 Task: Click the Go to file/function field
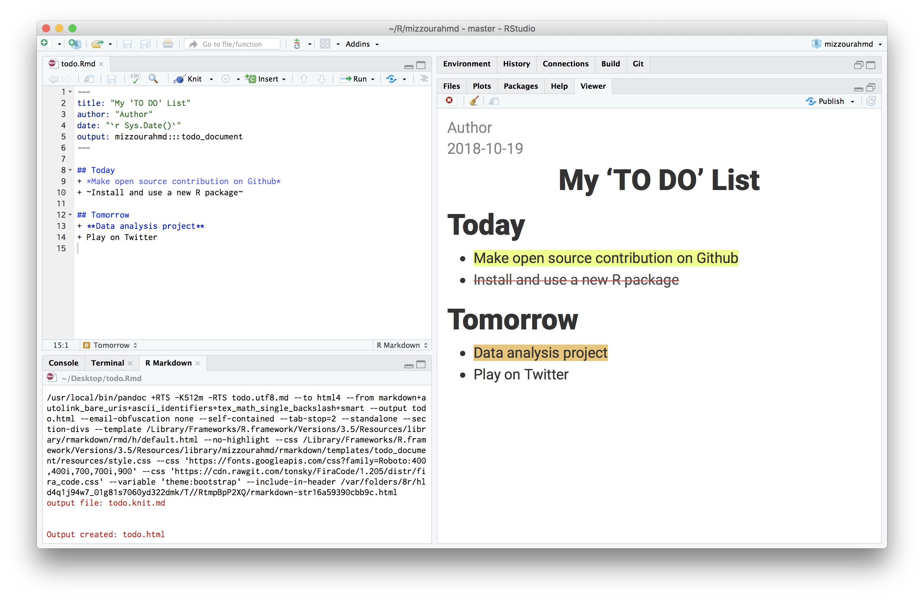(232, 44)
